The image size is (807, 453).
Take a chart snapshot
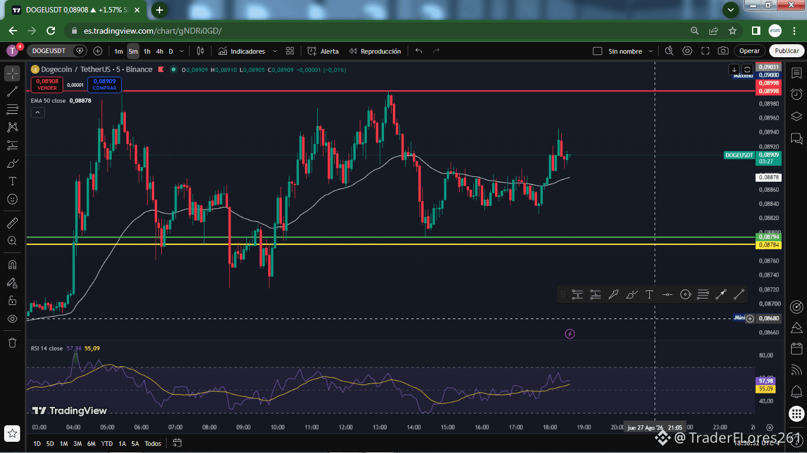pyautogui.click(x=723, y=51)
